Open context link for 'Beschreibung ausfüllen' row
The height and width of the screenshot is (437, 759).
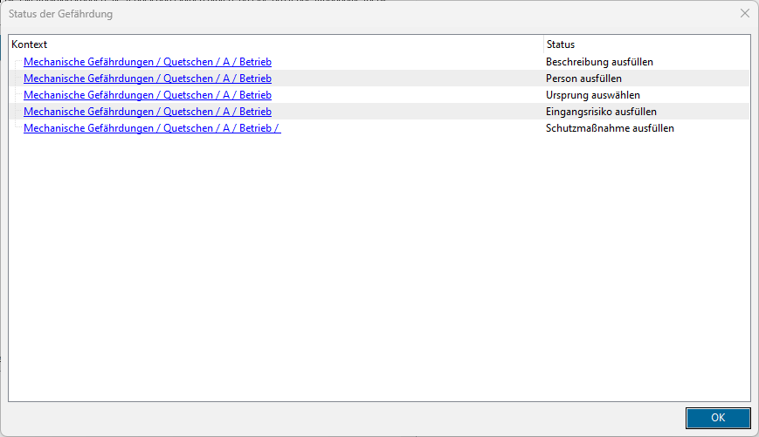click(147, 62)
